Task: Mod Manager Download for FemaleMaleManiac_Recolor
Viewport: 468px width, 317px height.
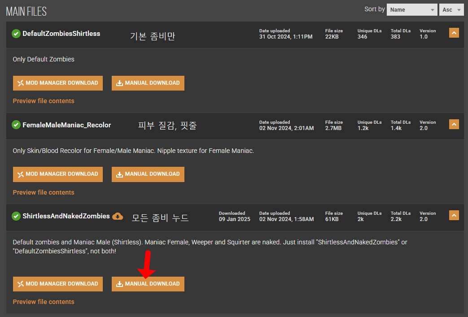Action: 58,174
